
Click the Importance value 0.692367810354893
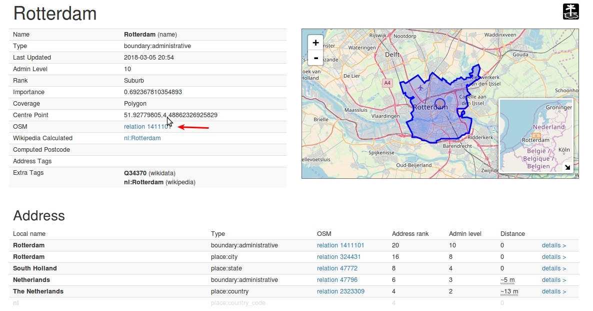pos(153,92)
